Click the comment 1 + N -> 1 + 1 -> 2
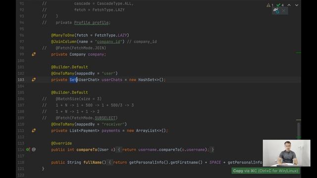The image size is (317, 178). coord(77,112)
